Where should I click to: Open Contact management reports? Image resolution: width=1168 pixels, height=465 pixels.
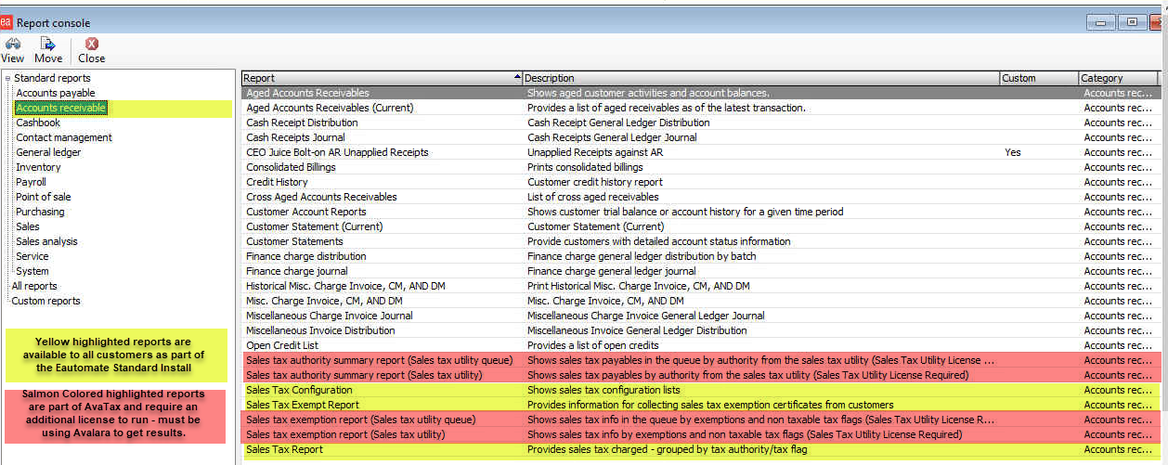coord(64,137)
